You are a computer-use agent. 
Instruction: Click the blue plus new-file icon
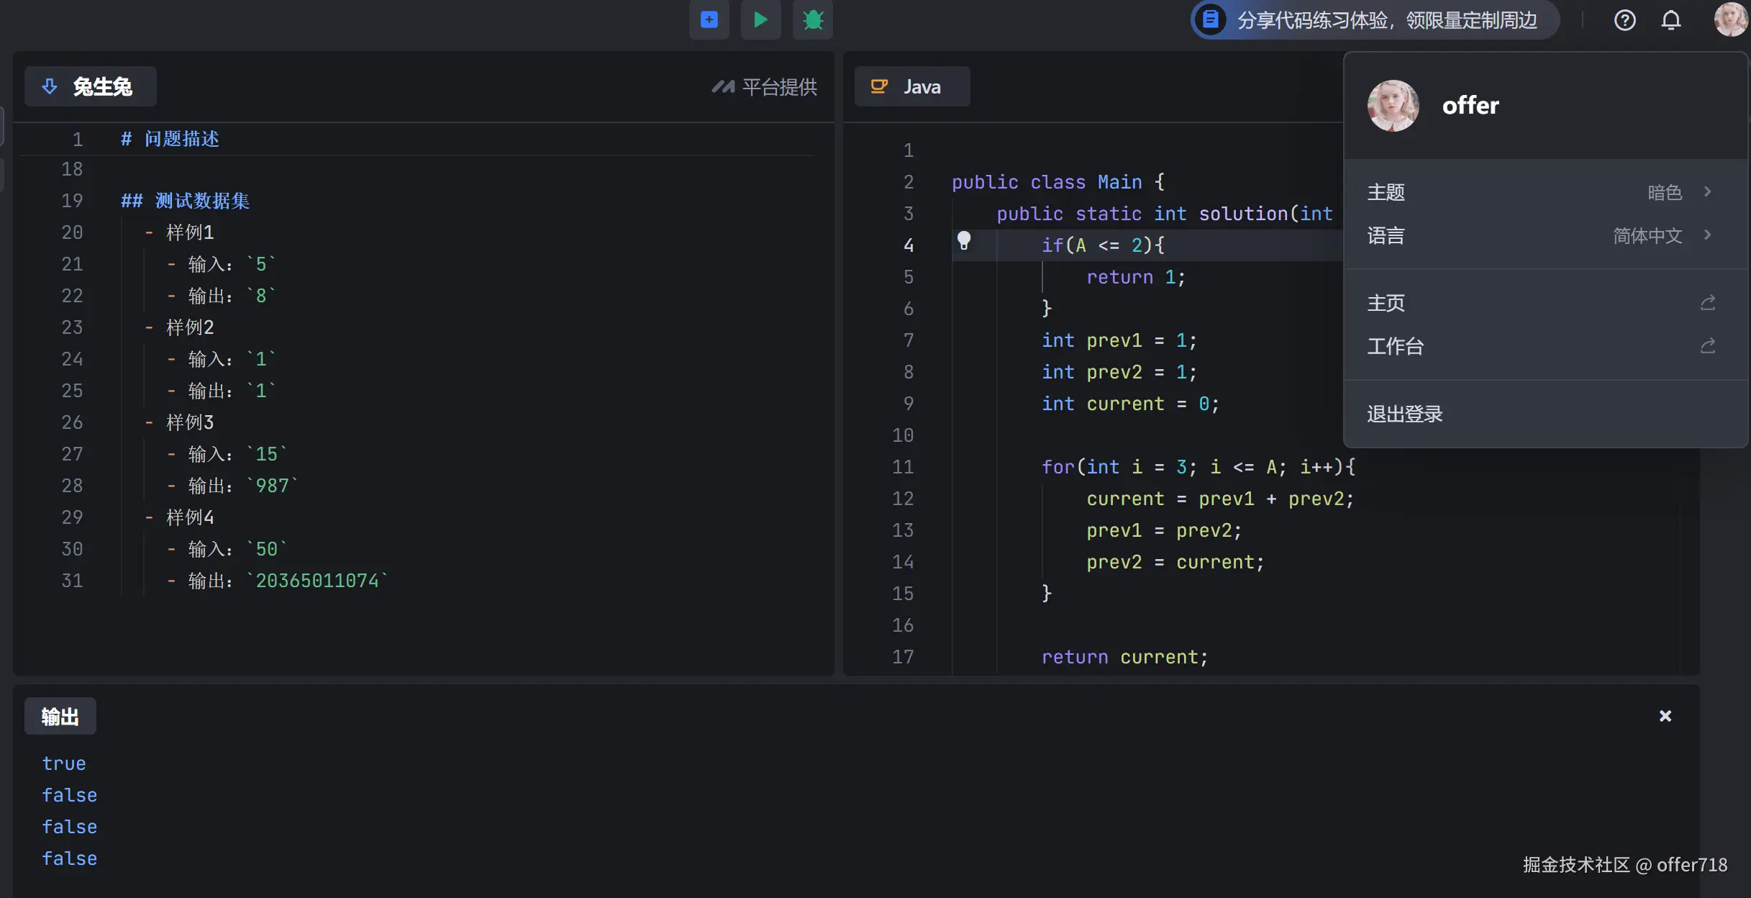pos(709,19)
